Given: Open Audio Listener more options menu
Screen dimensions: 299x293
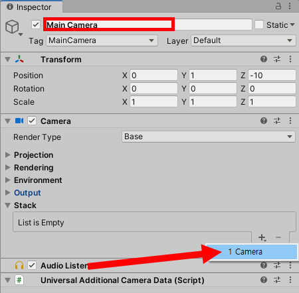Looking at the screenshot, I should (x=290, y=265).
